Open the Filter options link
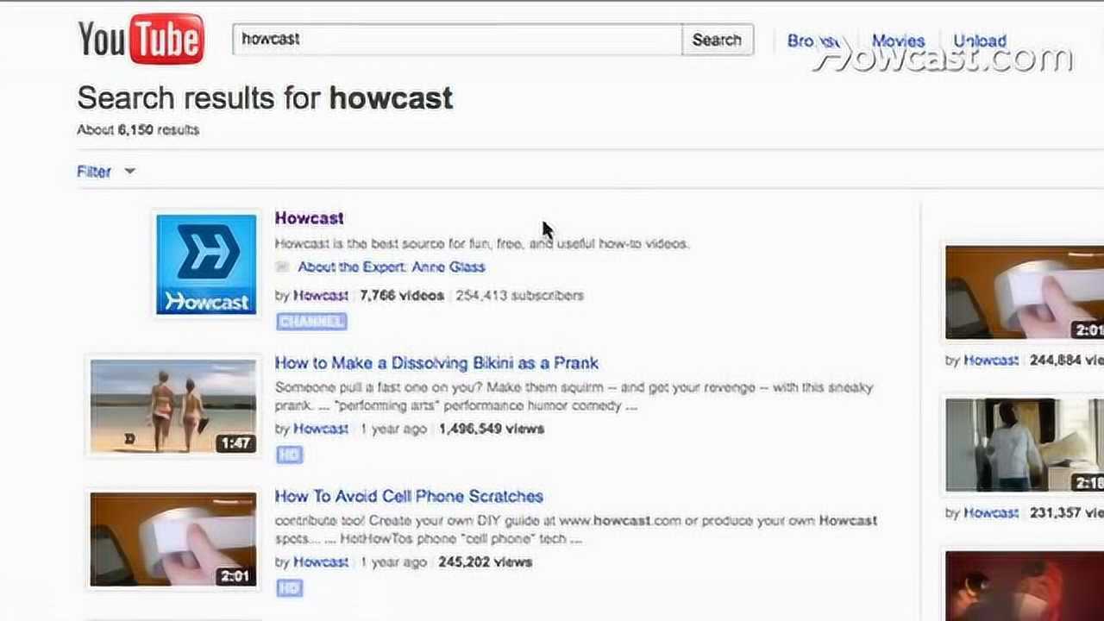Screen dimensions: 1104x621 click(x=94, y=172)
